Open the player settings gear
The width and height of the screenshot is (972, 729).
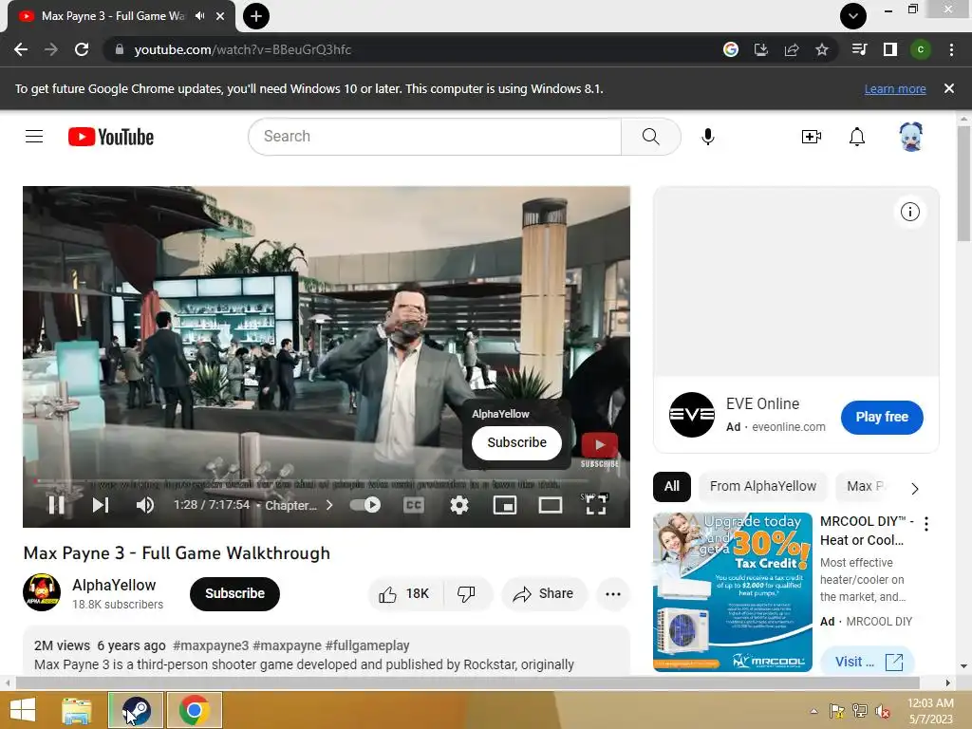(x=458, y=505)
